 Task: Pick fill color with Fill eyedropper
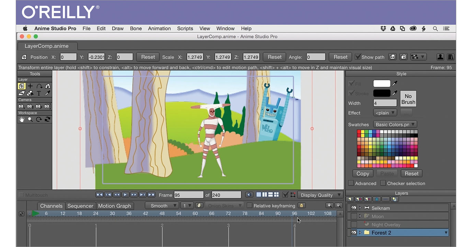tap(395, 84)
